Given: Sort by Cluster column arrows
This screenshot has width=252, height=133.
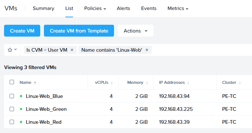Looking at the screenshot, I should coord(240,83).
